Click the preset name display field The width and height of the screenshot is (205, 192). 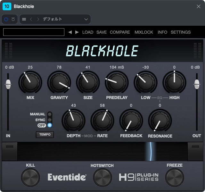(34, 32)
